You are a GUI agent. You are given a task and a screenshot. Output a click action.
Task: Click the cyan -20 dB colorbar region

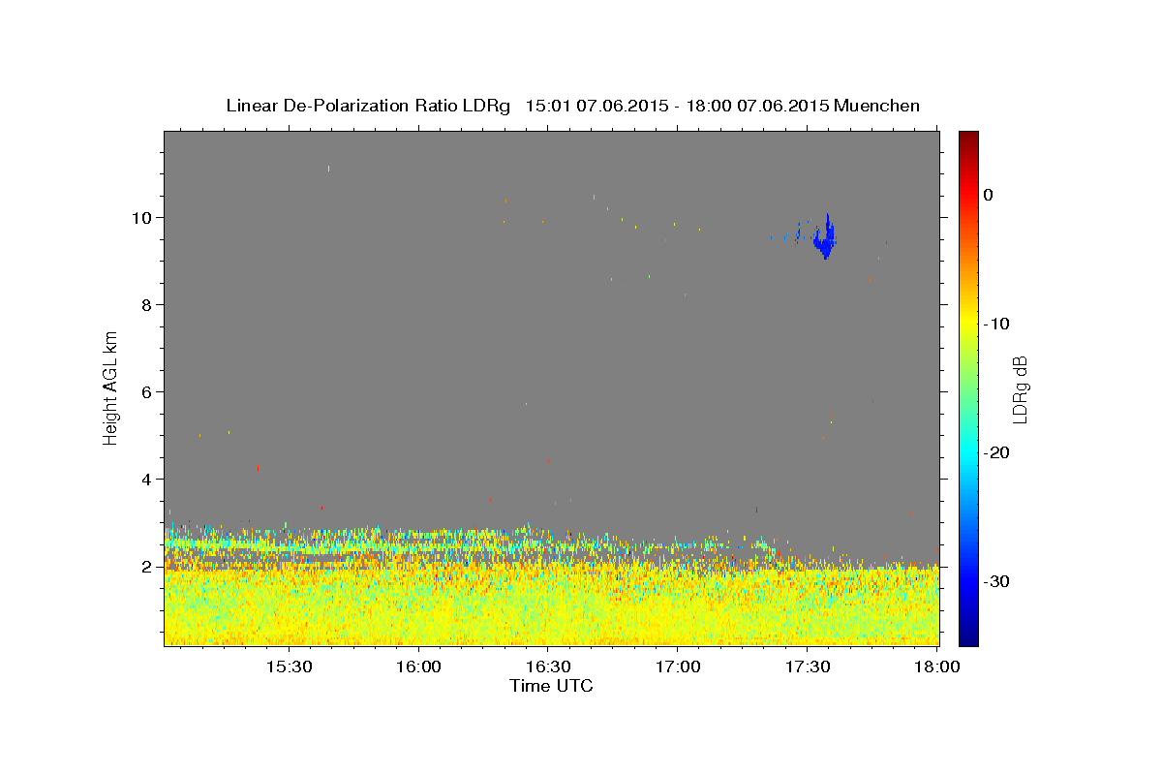968,452
